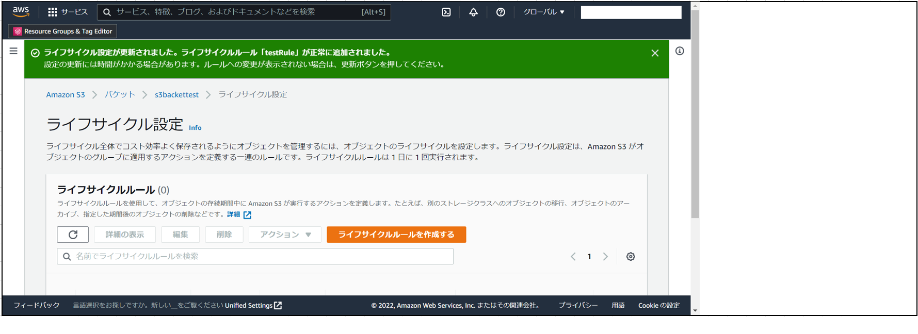Launch CloudShell terminal icon
This screenshot has height=334, width=918.
446,12
